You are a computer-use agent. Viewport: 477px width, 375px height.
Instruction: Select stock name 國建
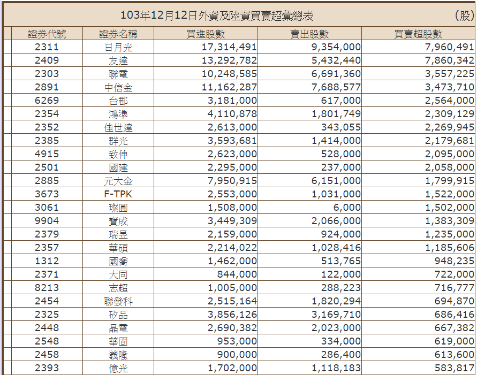click(x=118, y=168)
